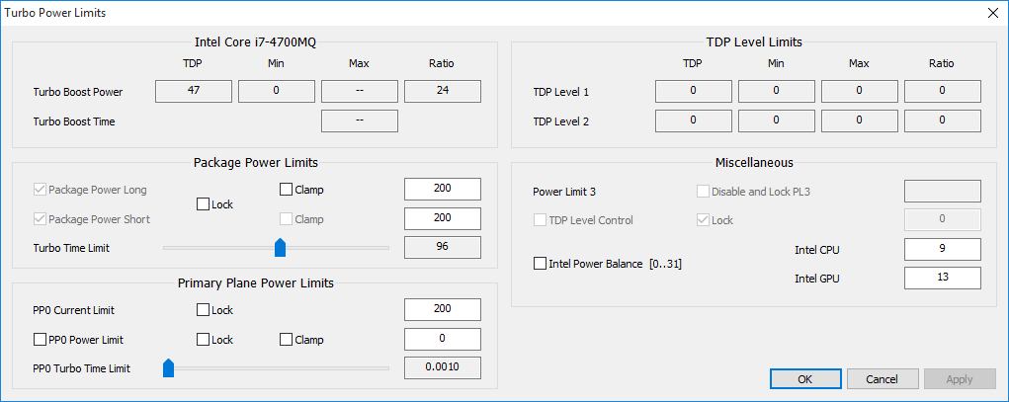Click the Power Limit 3 value field

click(x=943, y=191)
